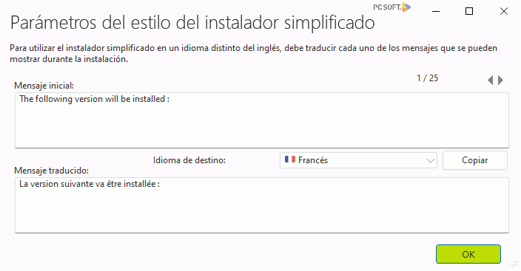The image size is (521, 271).
Task: Click the French flag icon
Action: 290,159
